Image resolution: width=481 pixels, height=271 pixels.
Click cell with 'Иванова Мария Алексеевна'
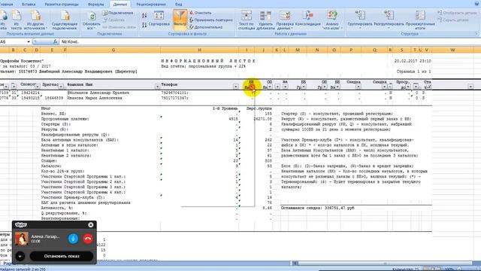pos(95,98)
